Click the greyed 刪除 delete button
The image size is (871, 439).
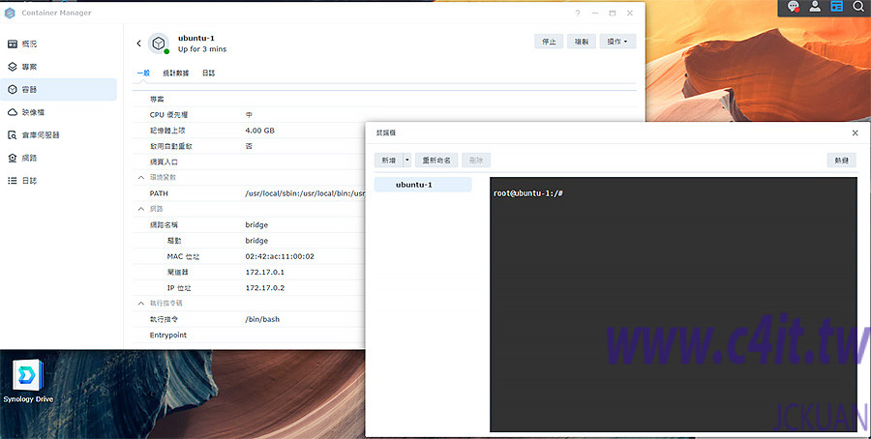click(476, 161)
